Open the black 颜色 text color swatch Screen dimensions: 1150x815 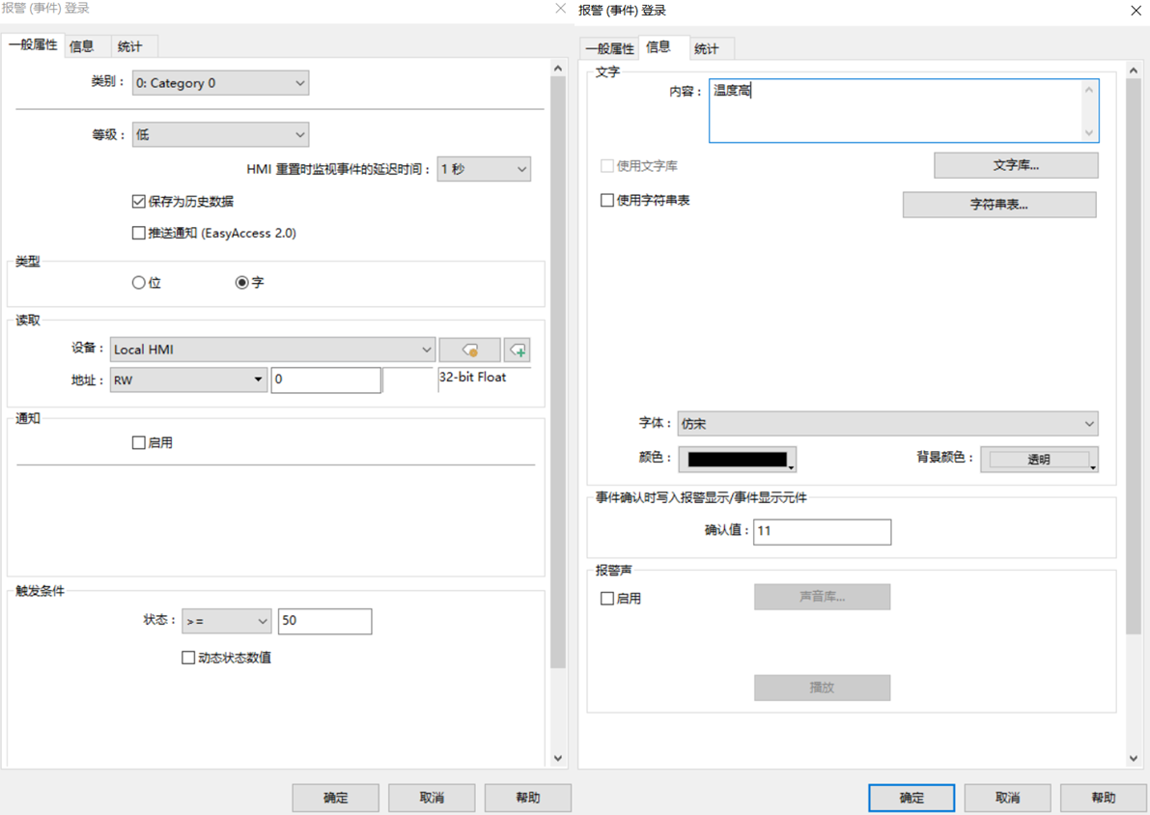pyautogui.click(x=738, y=460)
